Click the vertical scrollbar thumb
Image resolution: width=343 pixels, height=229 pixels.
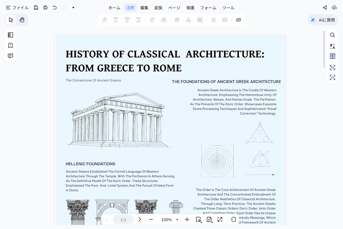(x=324, y=49)
